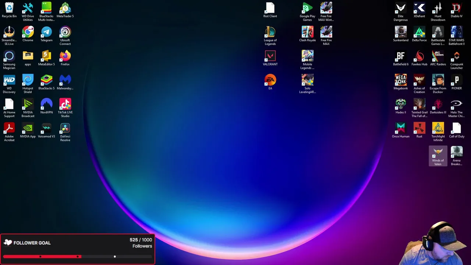This screenshot has height=265, width=471.
Task: Click the Mobile Legends shortcut
Action: click(x=308, y=56)
